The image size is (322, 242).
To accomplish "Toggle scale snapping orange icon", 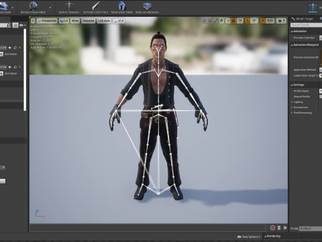I will point(263,21).
